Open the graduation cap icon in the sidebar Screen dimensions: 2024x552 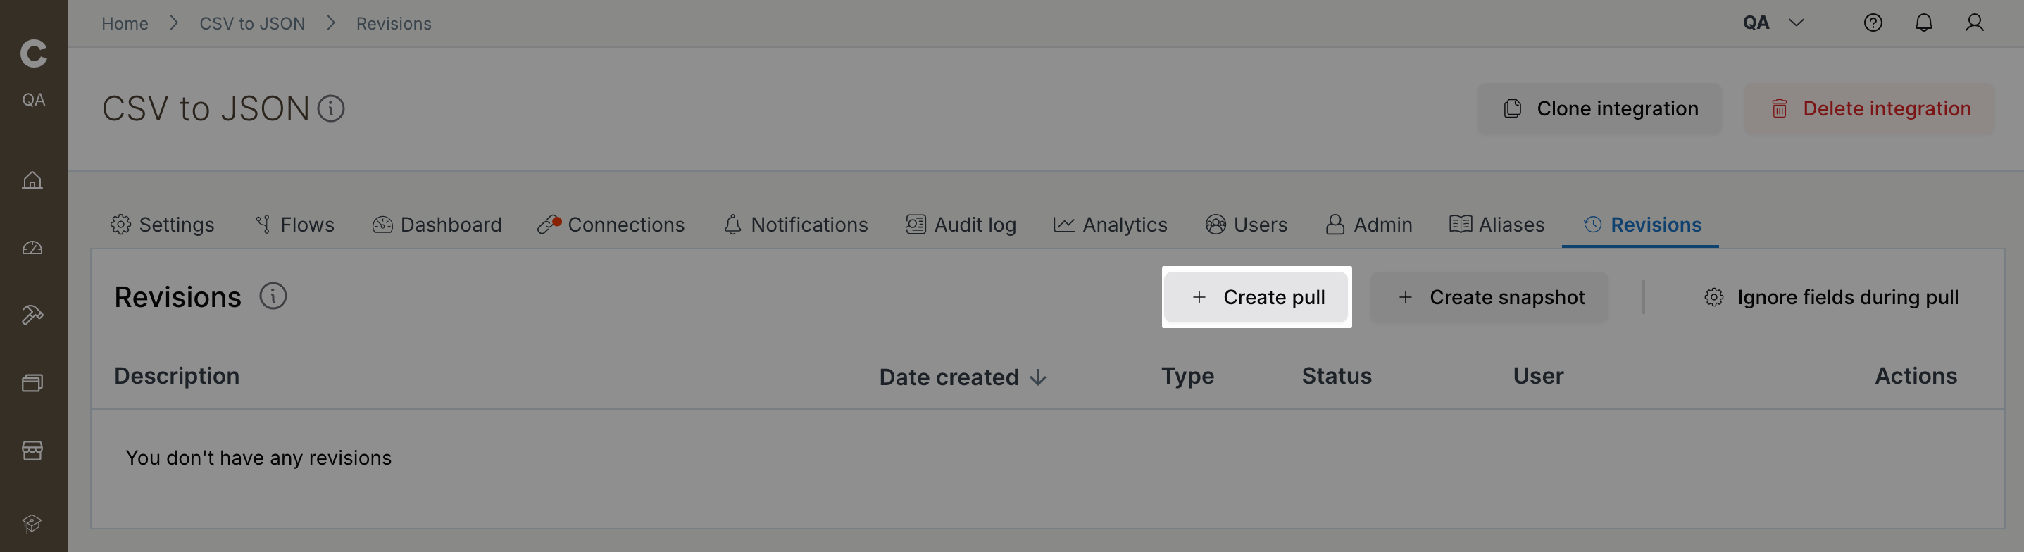pyautogui.click(x=32, y=523)
